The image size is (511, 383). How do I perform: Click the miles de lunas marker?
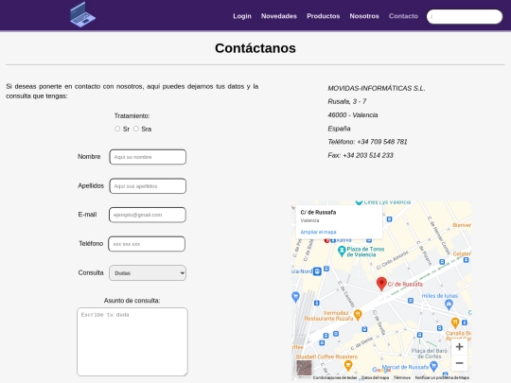(449, 305)
